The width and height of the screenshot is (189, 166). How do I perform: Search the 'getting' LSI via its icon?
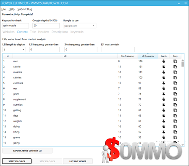[163, 110]
